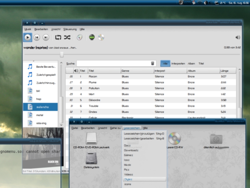Filter search by Alben
The image size is (250, 188).
point(191,64)
